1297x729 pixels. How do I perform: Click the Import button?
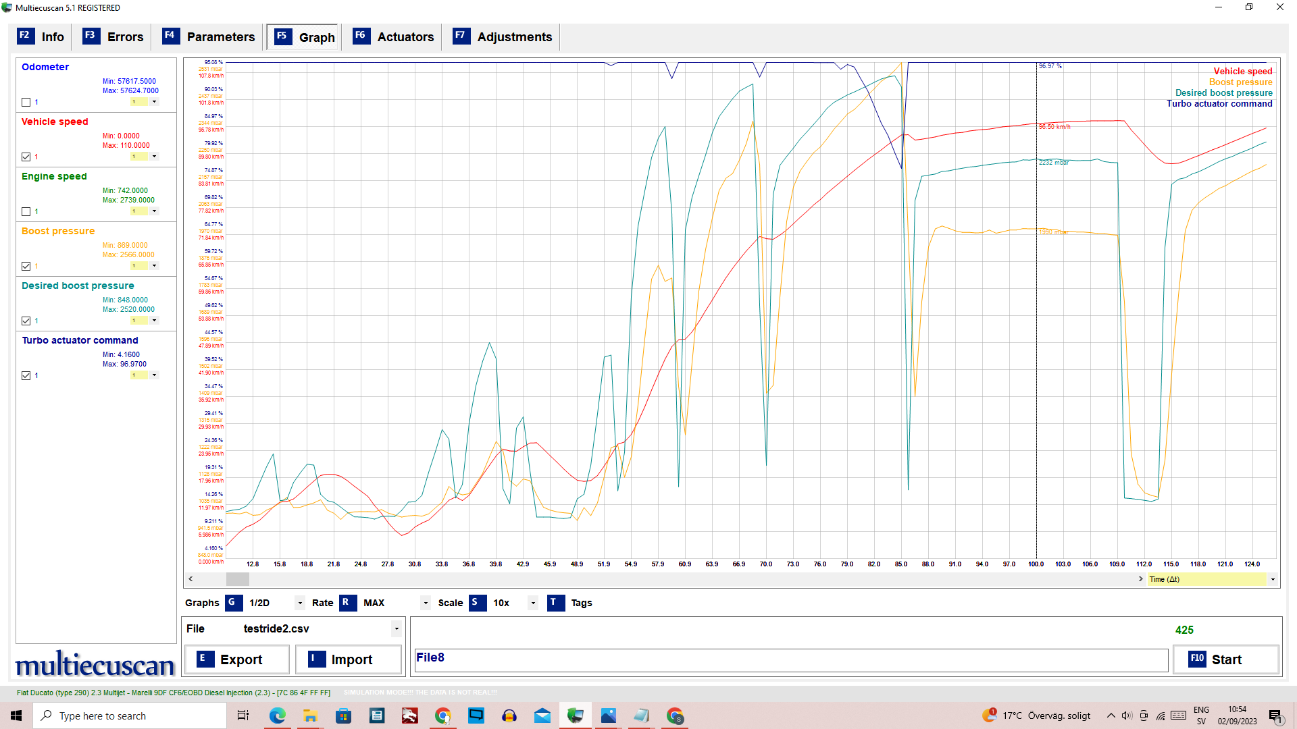coord(349,659)
